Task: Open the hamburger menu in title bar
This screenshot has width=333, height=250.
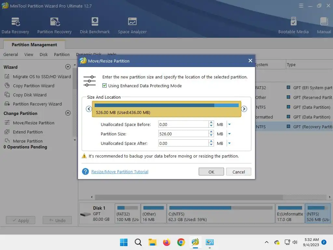Action: pos(301,6)
